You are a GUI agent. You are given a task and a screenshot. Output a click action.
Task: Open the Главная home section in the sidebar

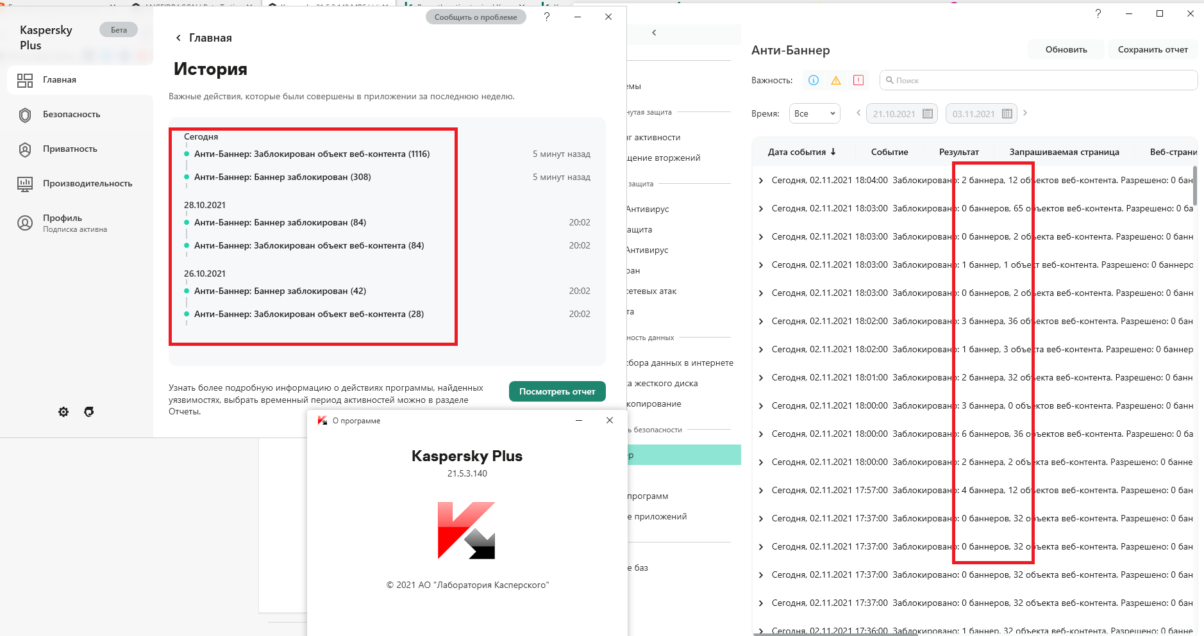(x=80, y=80)
